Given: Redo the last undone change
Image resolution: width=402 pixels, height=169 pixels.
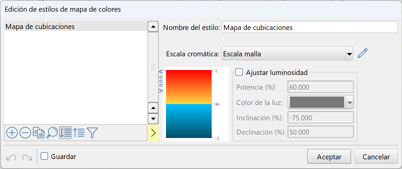Looking at the screenshot, I should 27,157.
